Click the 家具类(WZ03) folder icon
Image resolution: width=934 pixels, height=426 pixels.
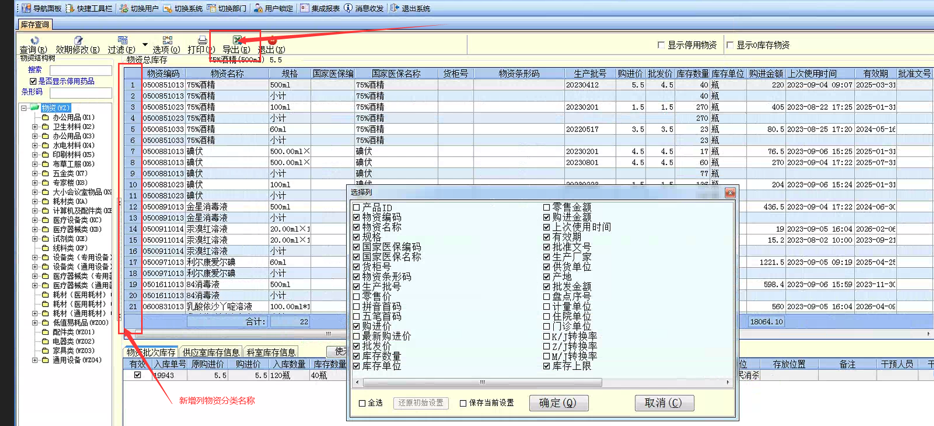tap(46, 351)
